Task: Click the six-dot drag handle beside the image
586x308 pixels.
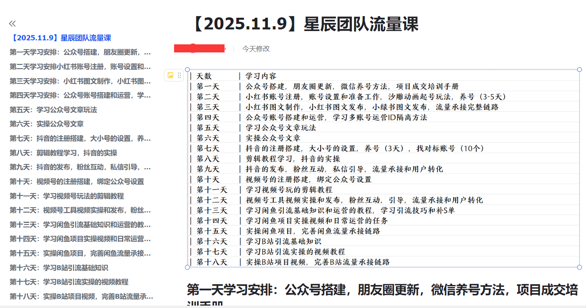Action: pyautogui.click(x=179, y=75)
